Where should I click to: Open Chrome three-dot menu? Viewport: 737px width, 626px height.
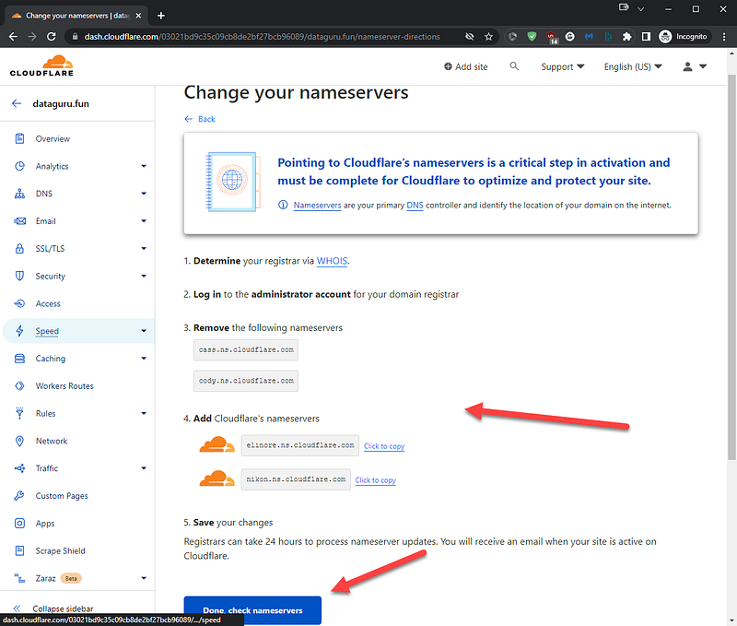(x=724, y=37)
